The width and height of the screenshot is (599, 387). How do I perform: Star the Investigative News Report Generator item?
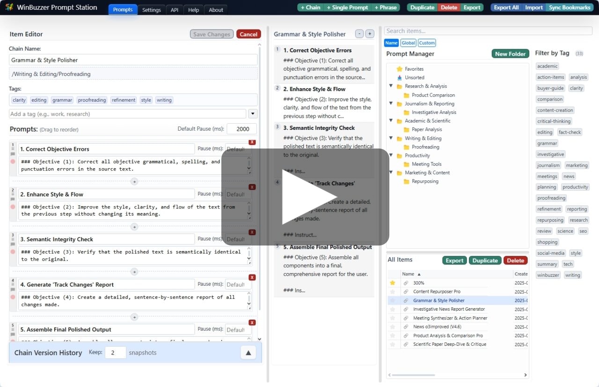click(393, 309)
